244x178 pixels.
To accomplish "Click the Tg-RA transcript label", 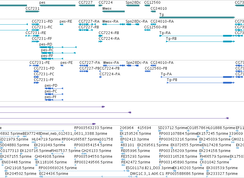I will 165,33.
